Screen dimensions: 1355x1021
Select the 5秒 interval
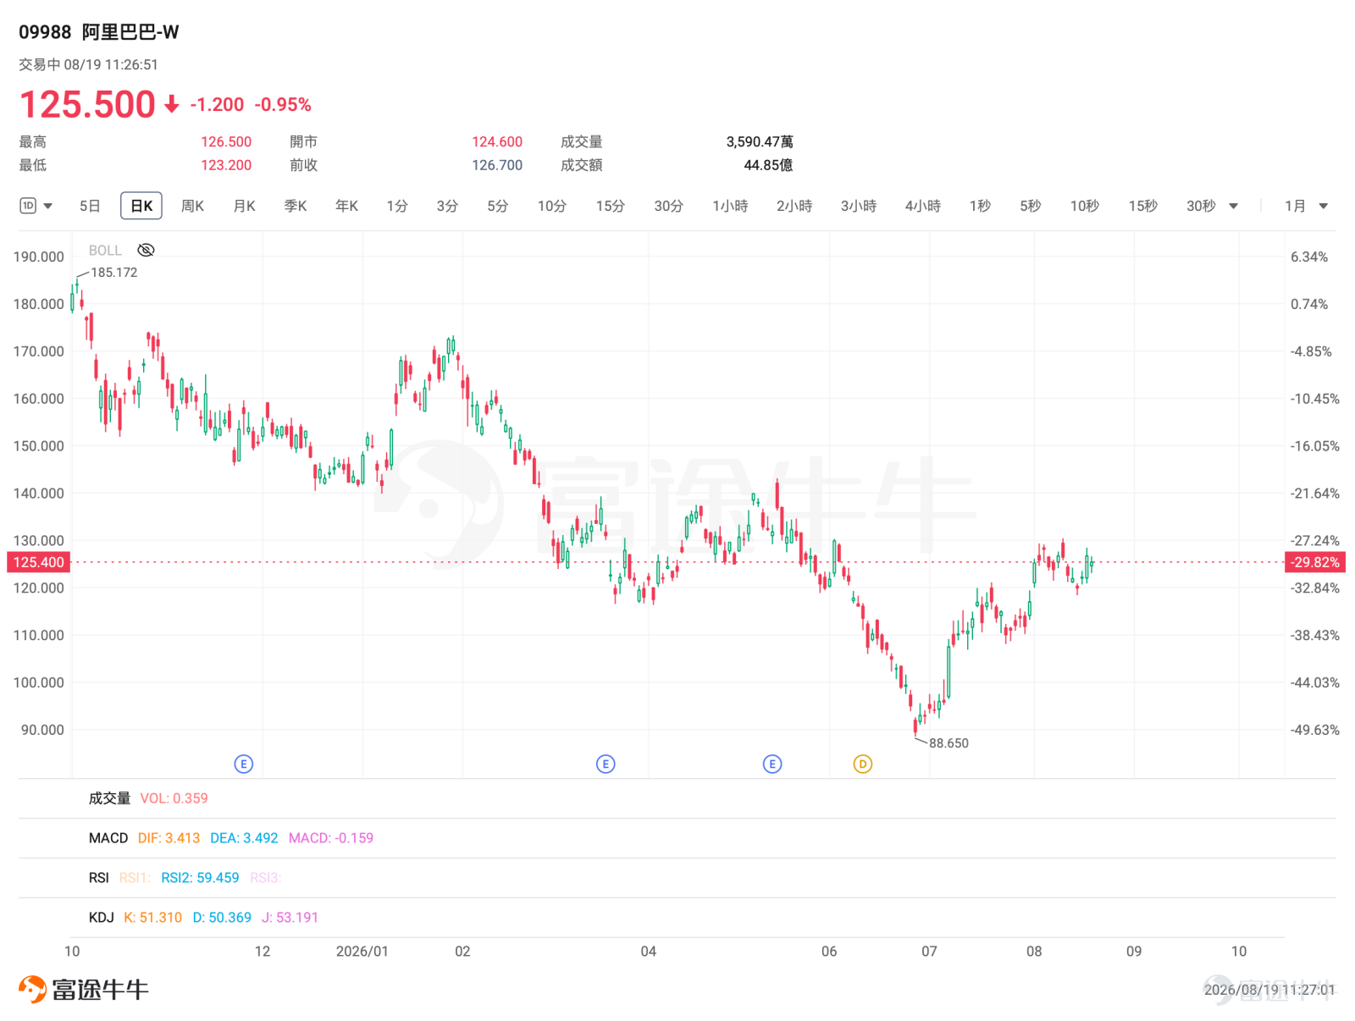coord(1030,206)
